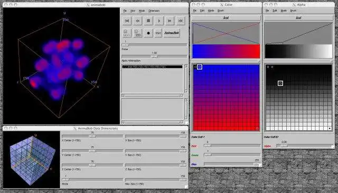Select the highlighted data file list entry
Image resolution: width=338 pixels, height=193 pixels.
(x=152, y=66)
